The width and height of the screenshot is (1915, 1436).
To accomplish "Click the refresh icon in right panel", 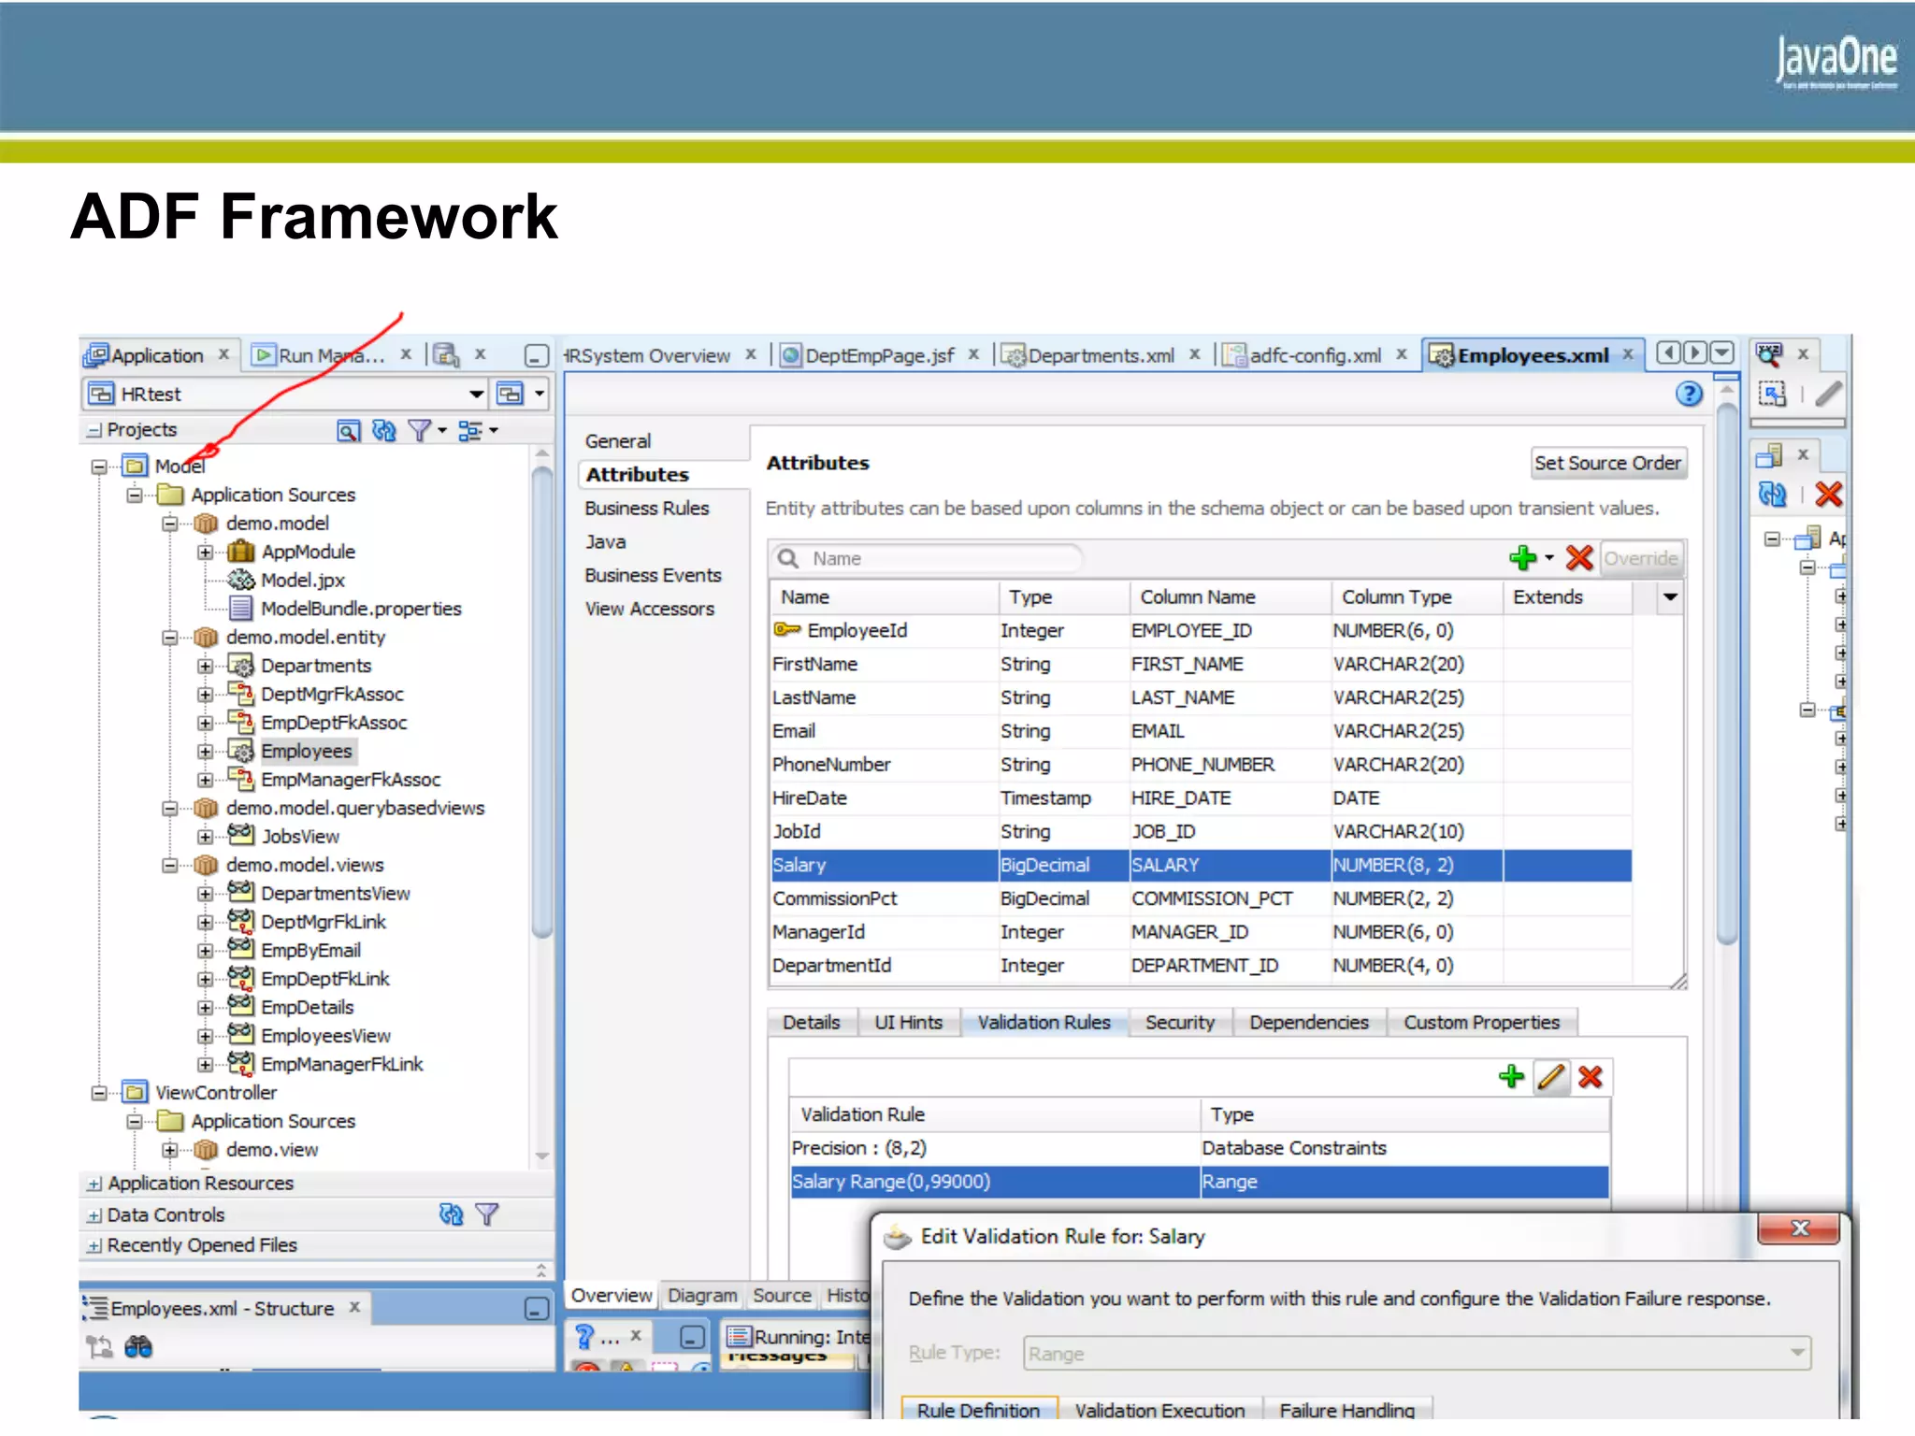I will (x=1773, y=494).
